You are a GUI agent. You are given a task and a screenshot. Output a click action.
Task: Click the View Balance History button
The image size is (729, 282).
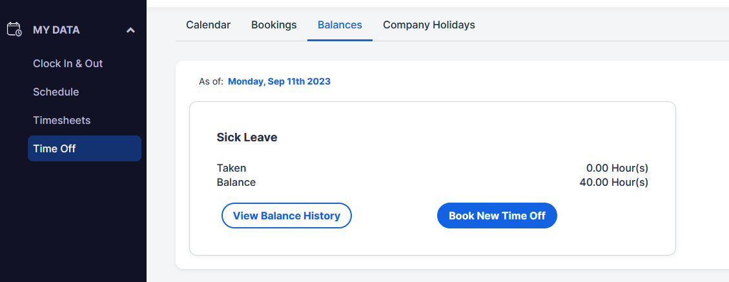tap(287, 216)
